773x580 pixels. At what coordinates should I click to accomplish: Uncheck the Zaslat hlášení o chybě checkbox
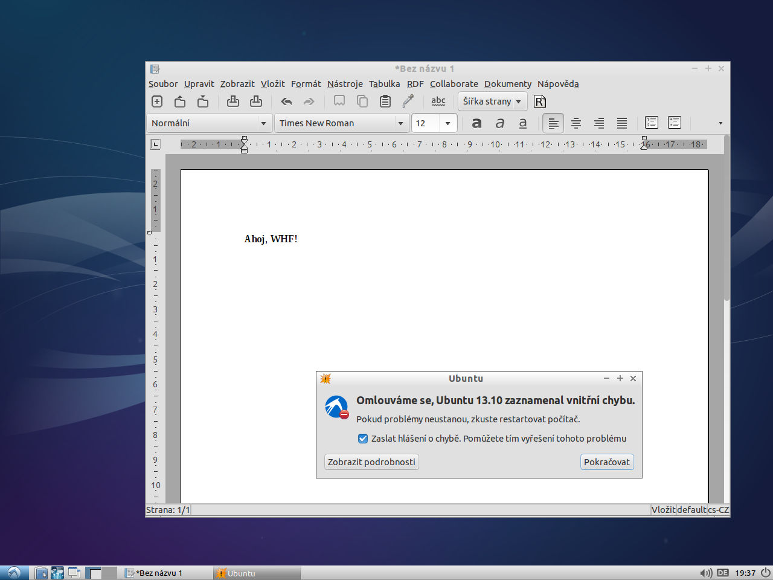point(363,439)
